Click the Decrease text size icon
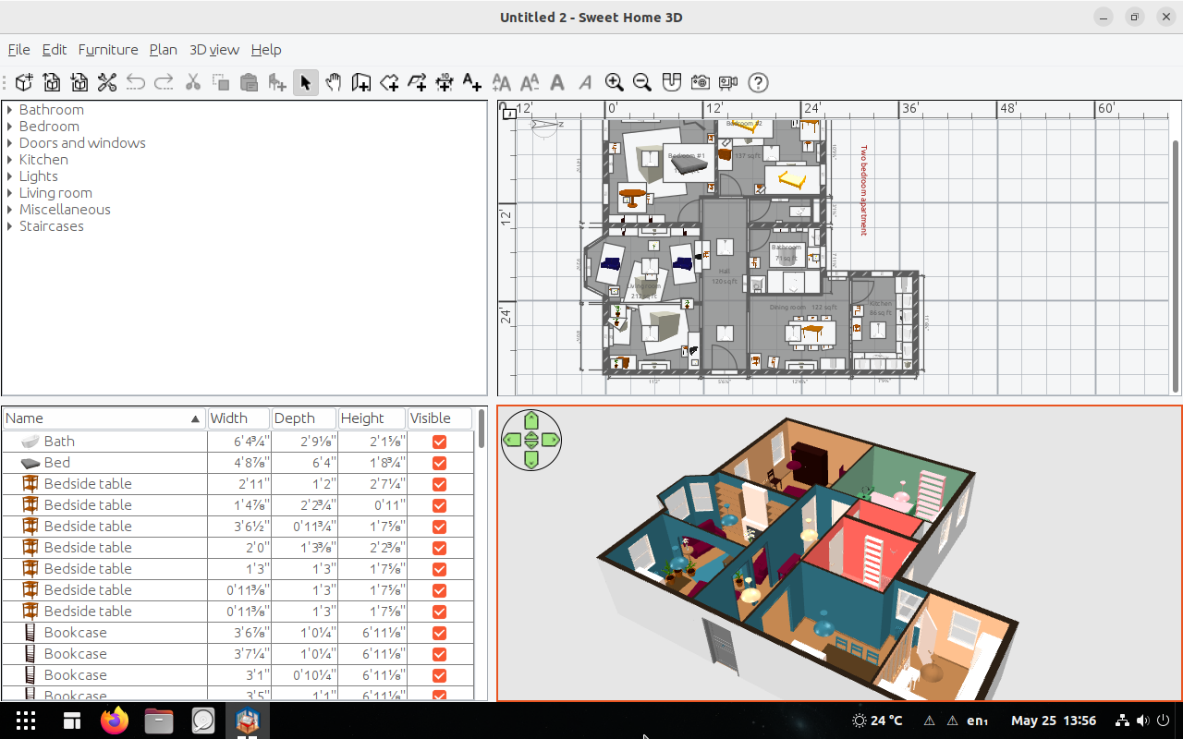 point(530,82)
